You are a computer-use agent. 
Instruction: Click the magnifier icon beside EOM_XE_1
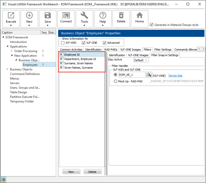coord(149,75)
